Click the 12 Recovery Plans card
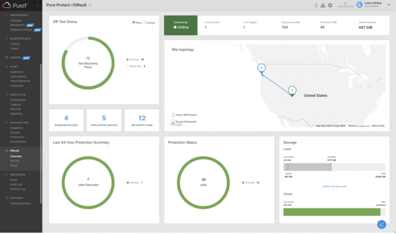 142,121
